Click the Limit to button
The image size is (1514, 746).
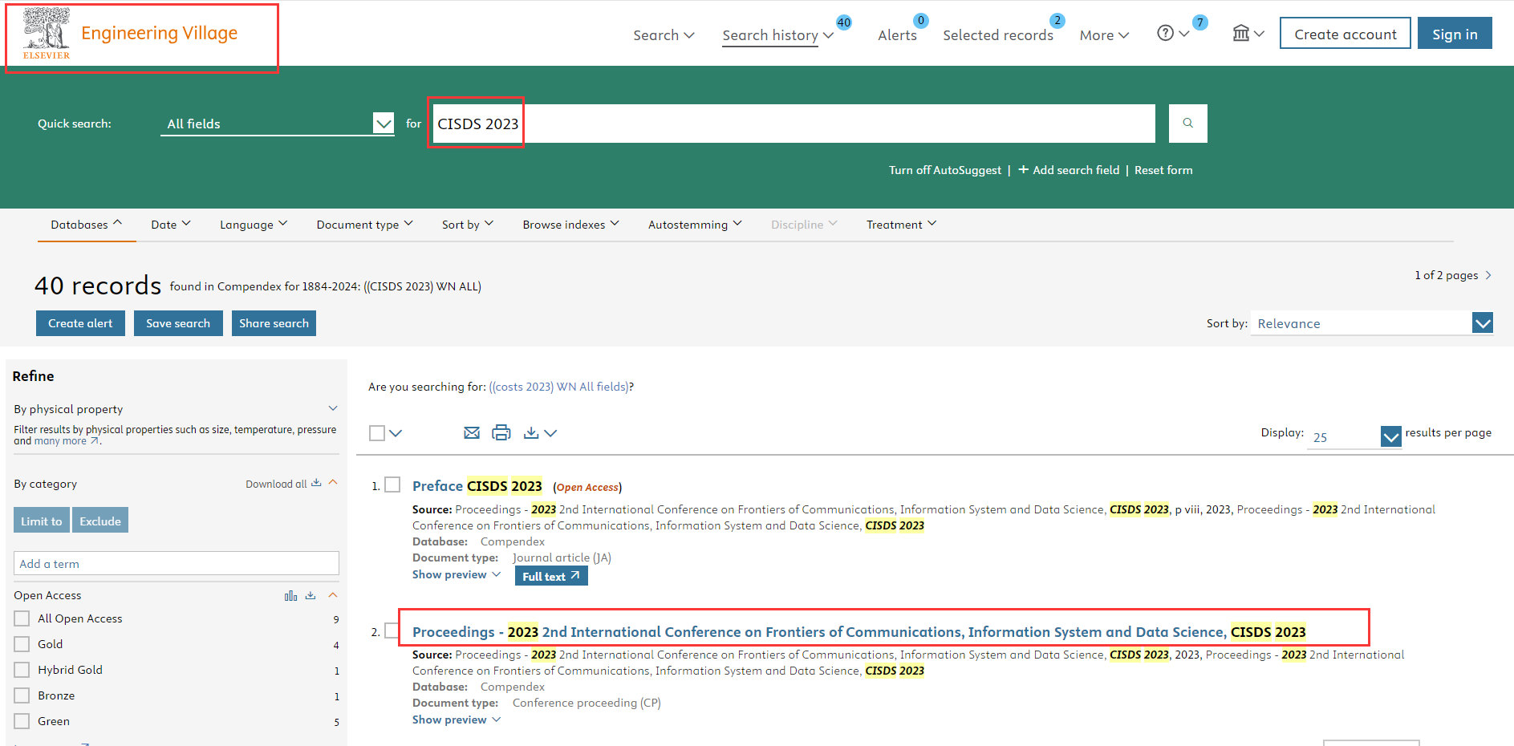coord(42,521)
